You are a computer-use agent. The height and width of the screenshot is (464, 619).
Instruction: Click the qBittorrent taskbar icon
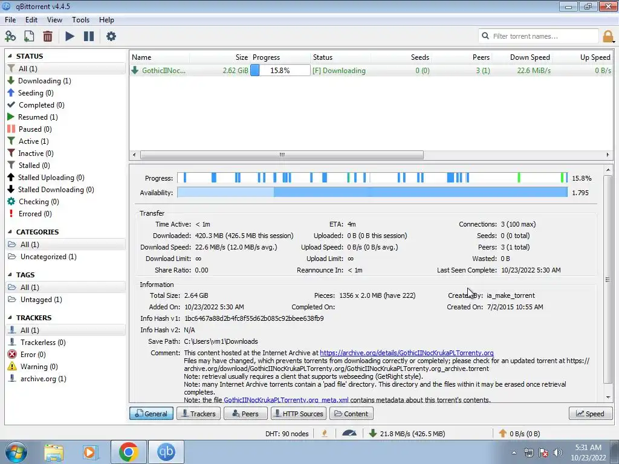pyautogui.click(x=166, y=452)
